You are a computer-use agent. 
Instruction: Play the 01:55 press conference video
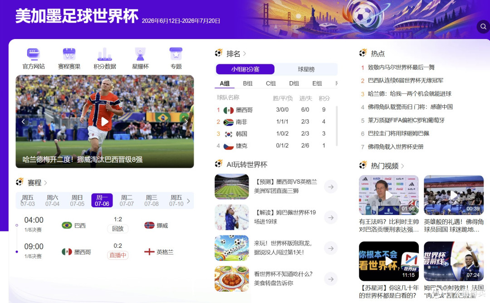(x=389, y=195)
